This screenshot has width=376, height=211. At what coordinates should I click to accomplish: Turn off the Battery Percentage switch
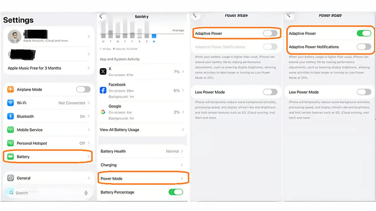176,192
